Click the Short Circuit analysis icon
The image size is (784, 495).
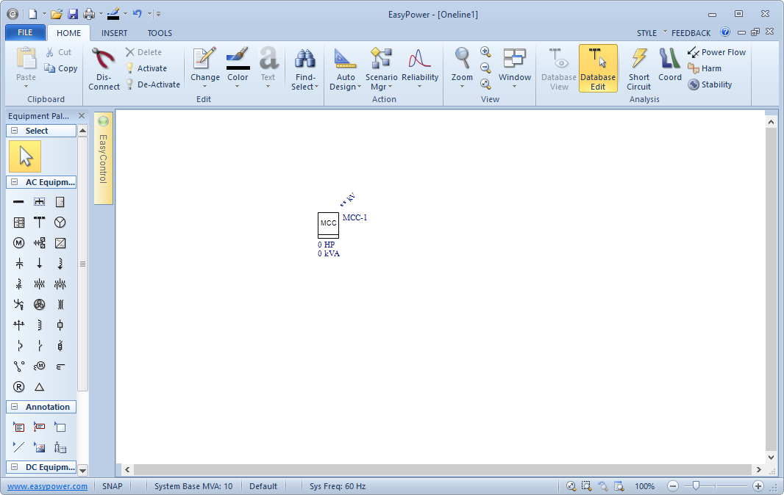638,68
